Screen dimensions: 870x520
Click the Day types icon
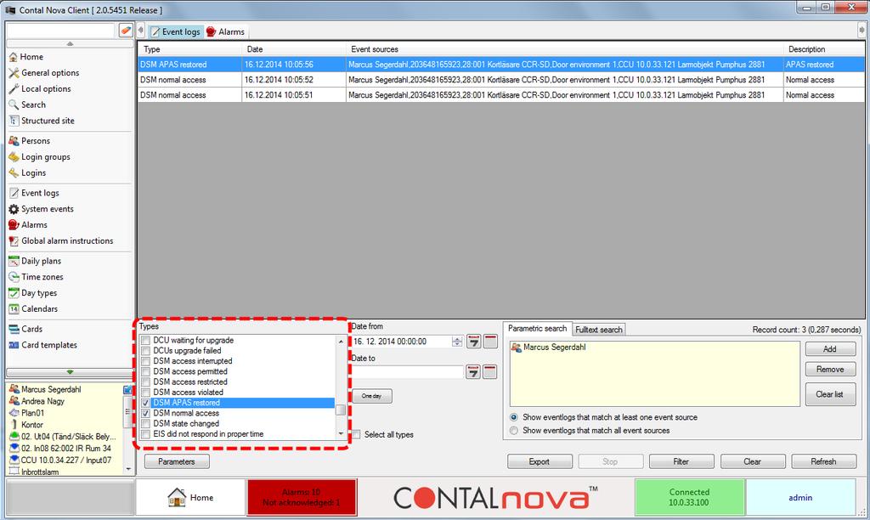[x=14, y=293]
